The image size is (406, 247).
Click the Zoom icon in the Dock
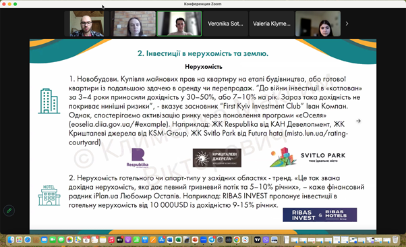click(x=204, y=240)
